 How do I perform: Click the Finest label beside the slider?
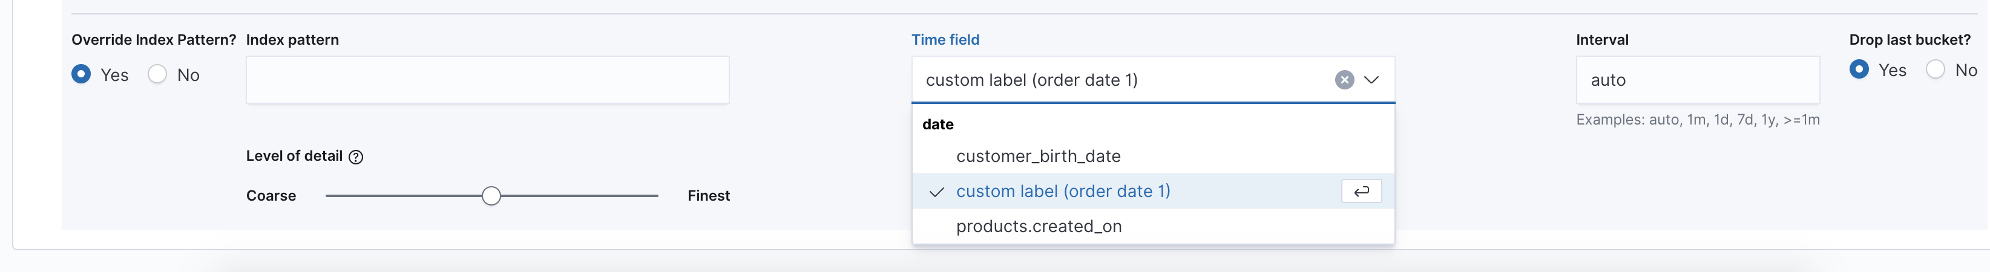[x=708, y=196]
